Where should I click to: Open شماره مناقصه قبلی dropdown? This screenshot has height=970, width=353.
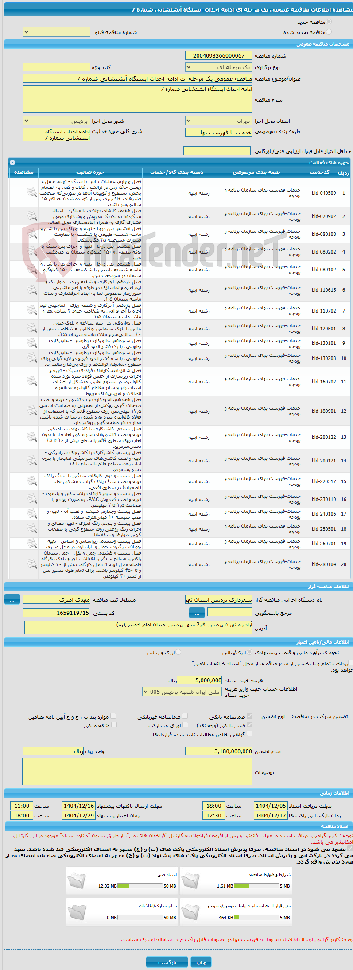point(57,32)
